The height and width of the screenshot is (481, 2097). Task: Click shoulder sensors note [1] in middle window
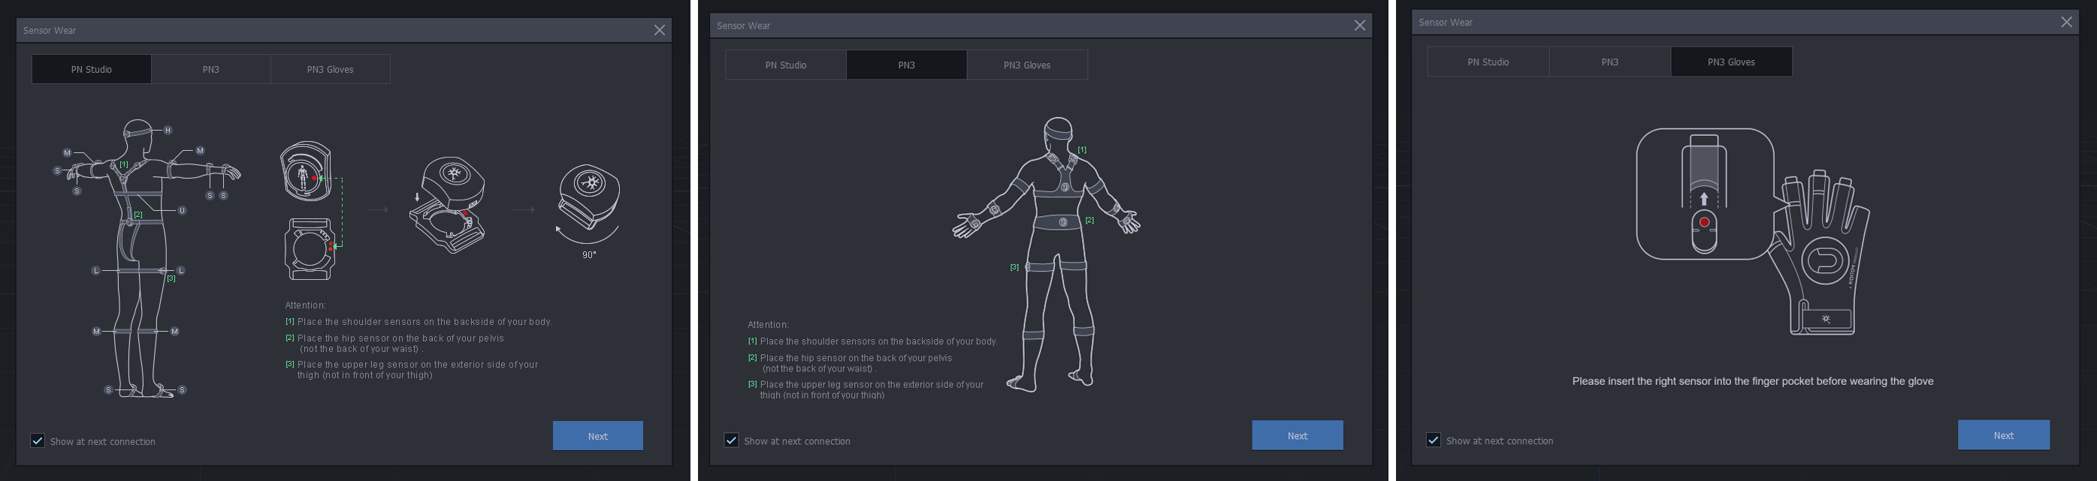(x=872, y=341)
